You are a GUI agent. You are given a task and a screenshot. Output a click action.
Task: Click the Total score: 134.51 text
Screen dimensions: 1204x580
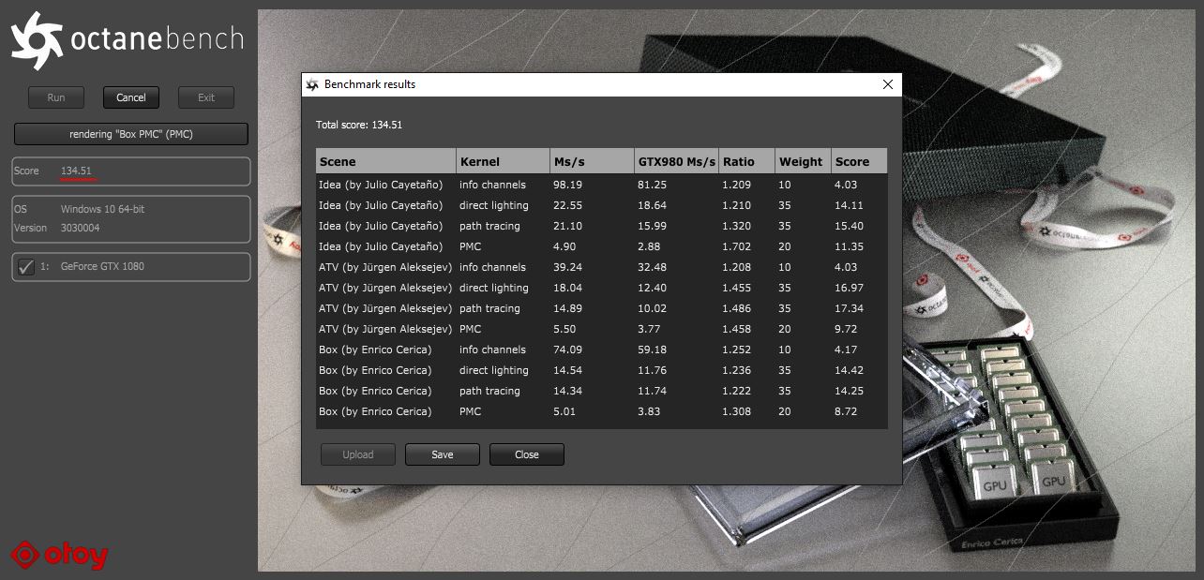pos(359,125)
